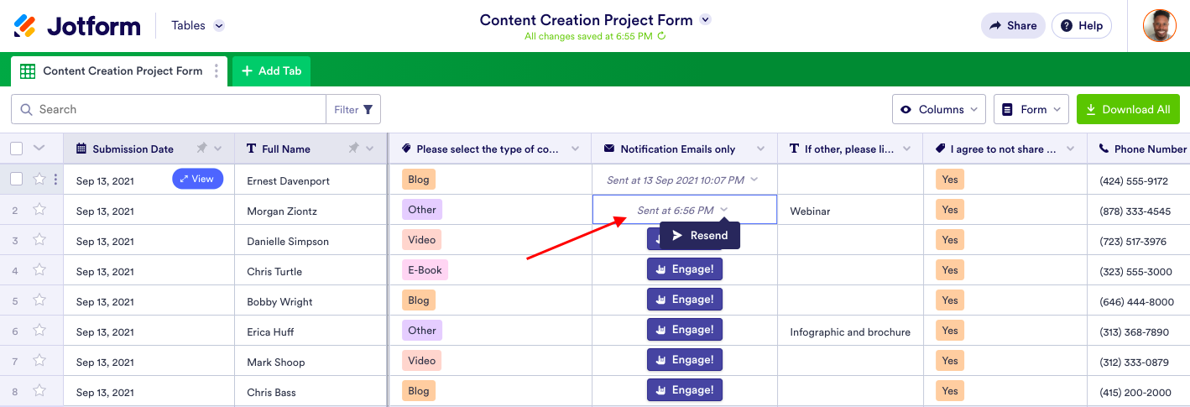Expand the form title chevron
The image size is (1190, 407).
click(x=705, y=20)
